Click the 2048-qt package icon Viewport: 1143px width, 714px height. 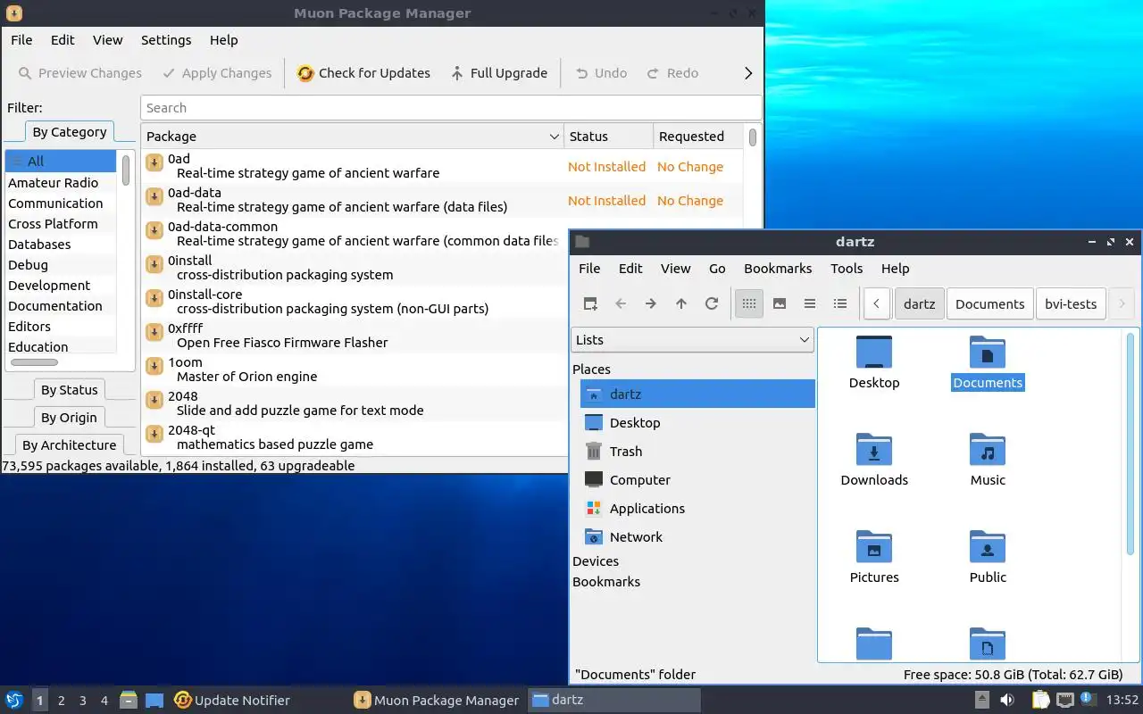(x=154, y=432)
